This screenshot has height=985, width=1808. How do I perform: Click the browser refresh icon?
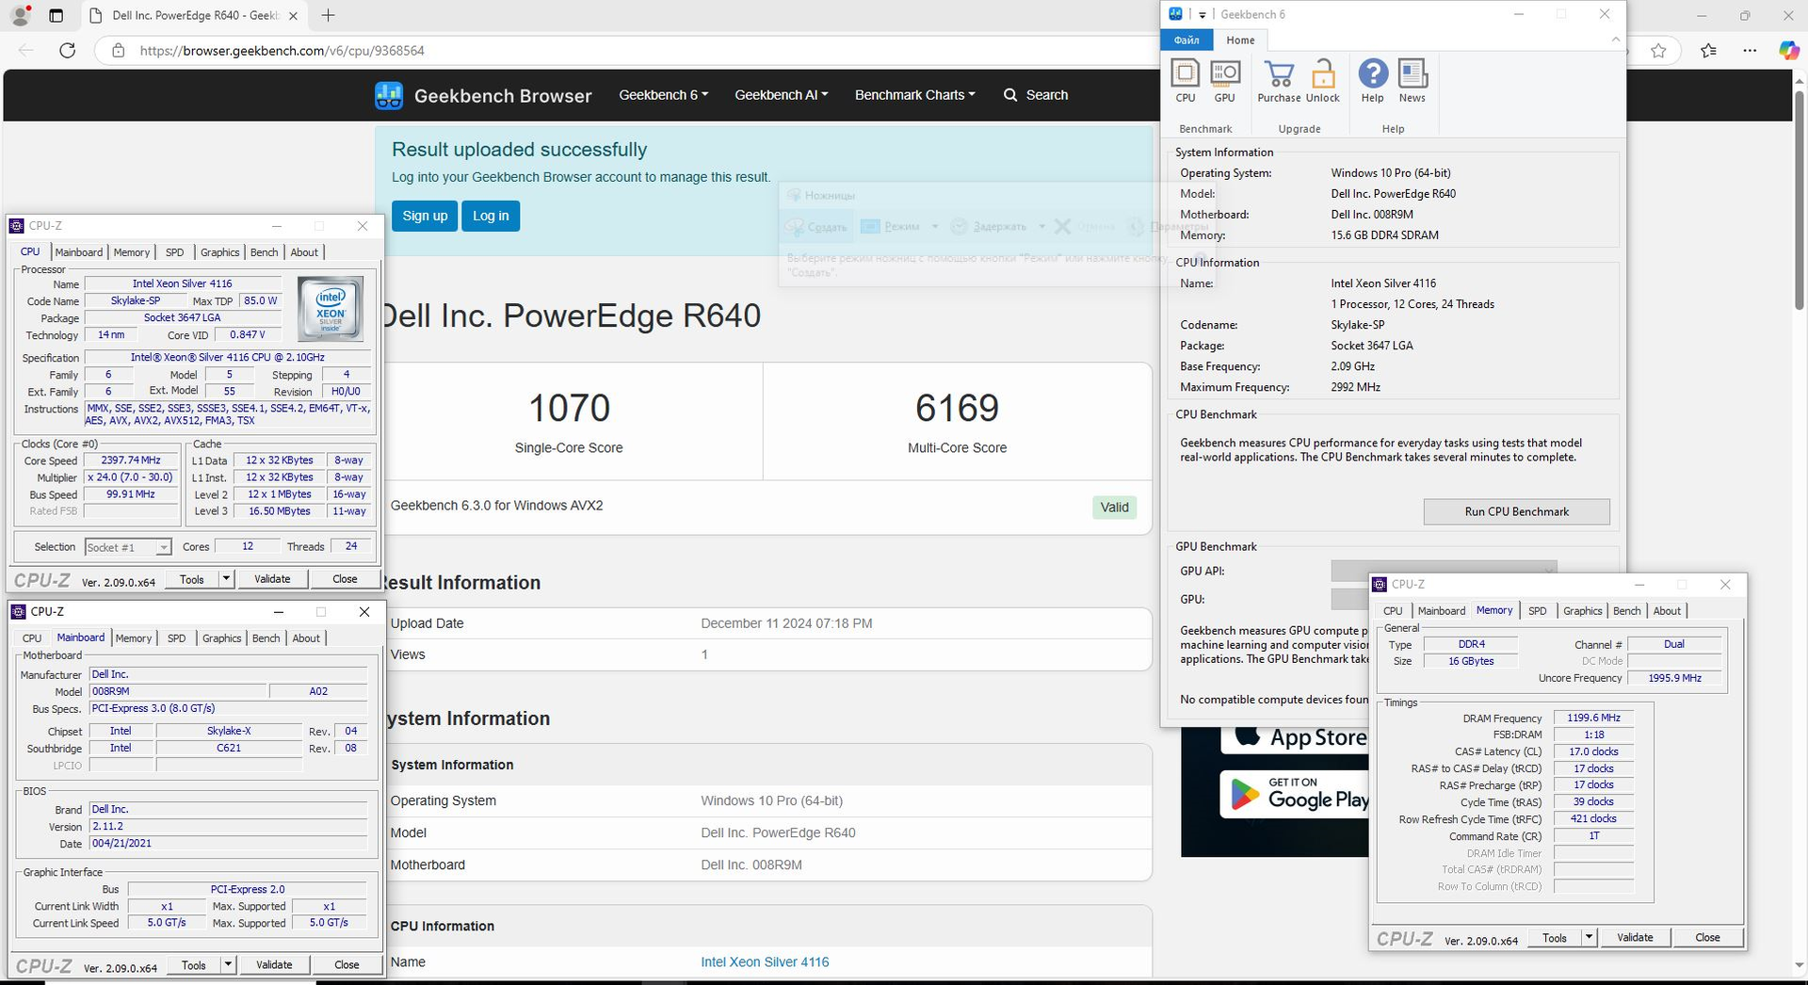point(67,51)
